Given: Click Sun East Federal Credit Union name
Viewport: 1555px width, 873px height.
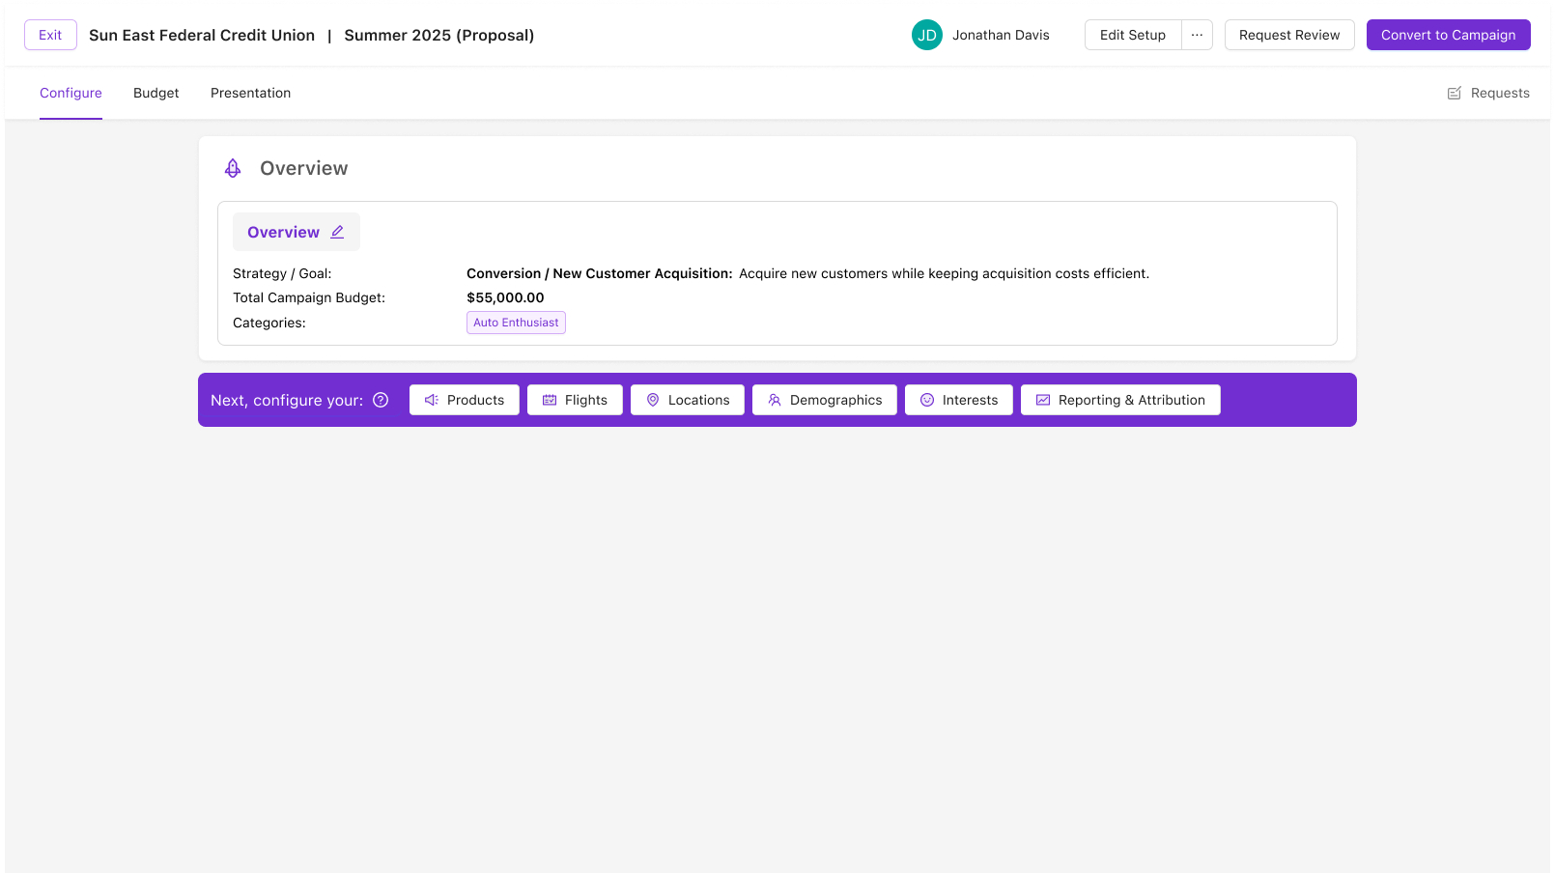Looking at the screenshot, I should click(202, 35).
